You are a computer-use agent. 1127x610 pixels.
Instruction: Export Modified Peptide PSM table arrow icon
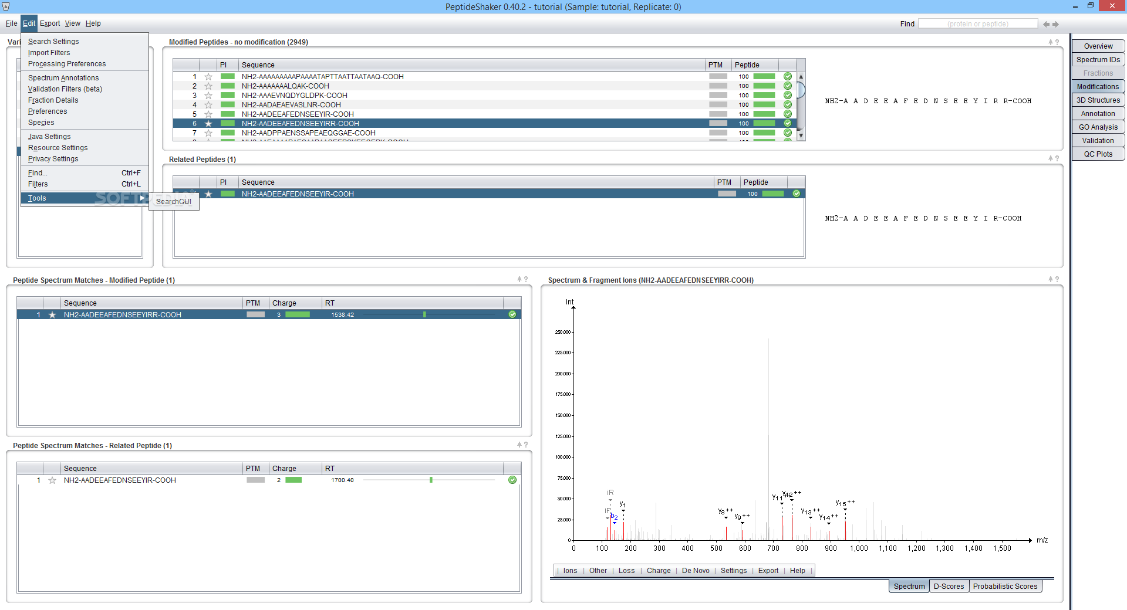(519, 279)
